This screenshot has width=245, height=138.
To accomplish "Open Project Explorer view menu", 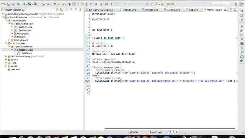I will pos(72,9).
